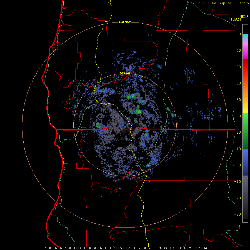Click the 70 value on dBZ scale
The width and height of the screenshot is (250, 250).
pyautogui.click(x=239, y=51)
